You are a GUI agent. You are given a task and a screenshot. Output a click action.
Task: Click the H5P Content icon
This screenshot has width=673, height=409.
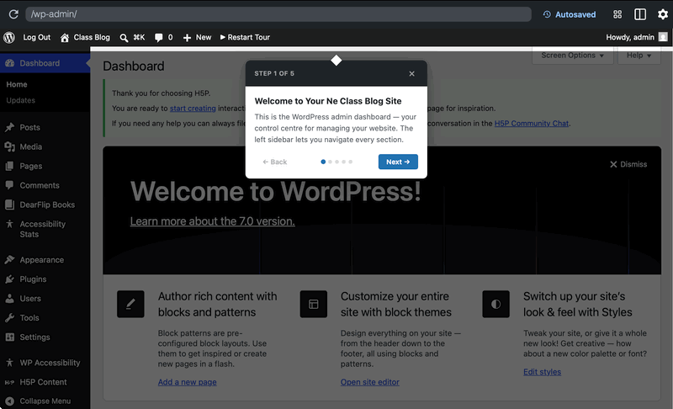point(9,382)
